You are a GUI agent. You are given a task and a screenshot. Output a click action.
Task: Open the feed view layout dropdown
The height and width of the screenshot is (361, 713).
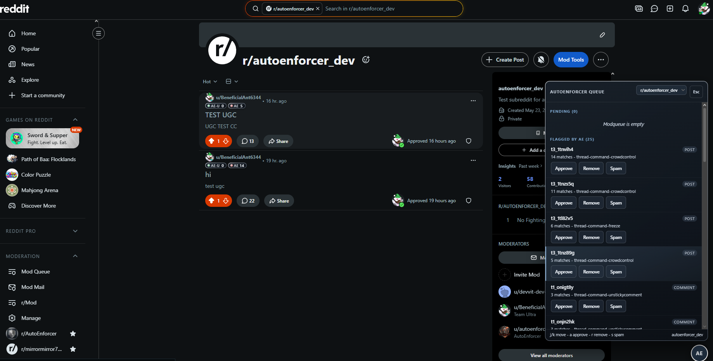point(232,81)
